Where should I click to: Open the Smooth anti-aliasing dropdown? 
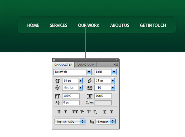point(105,122)
